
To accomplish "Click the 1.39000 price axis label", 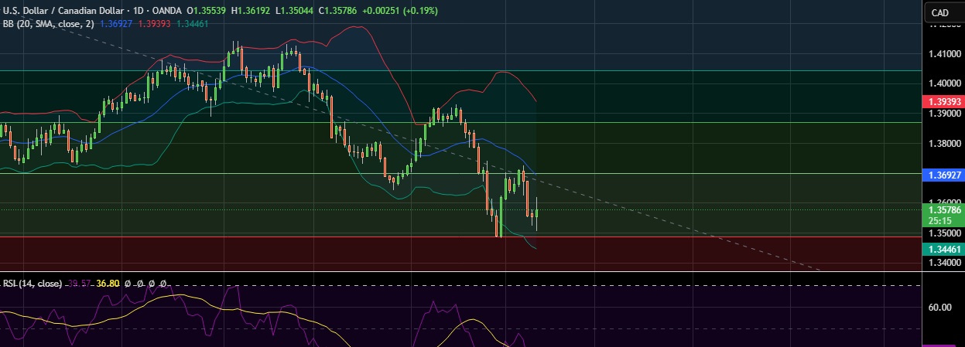I will click(x=946, y=114).
